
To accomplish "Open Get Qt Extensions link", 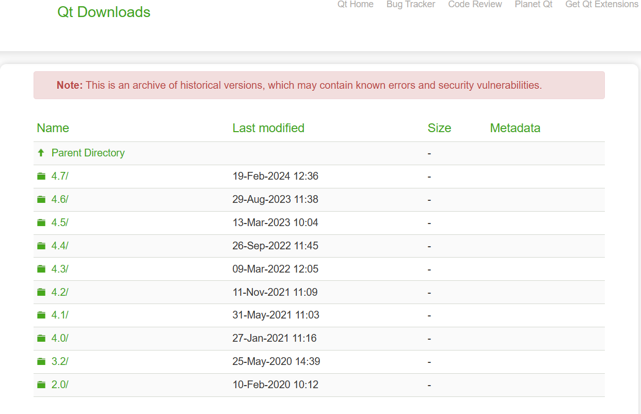I will [602, 4].
